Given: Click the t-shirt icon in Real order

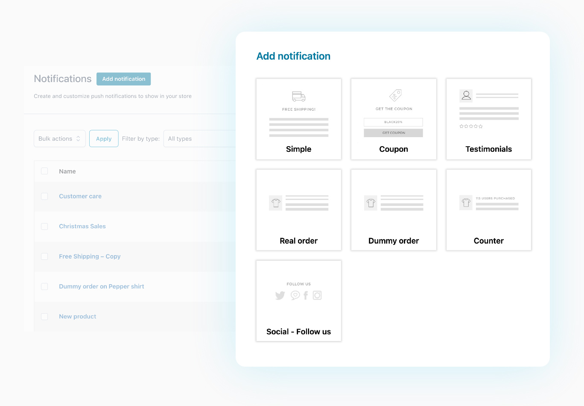Looking at the screenshot, I should 276,203.
